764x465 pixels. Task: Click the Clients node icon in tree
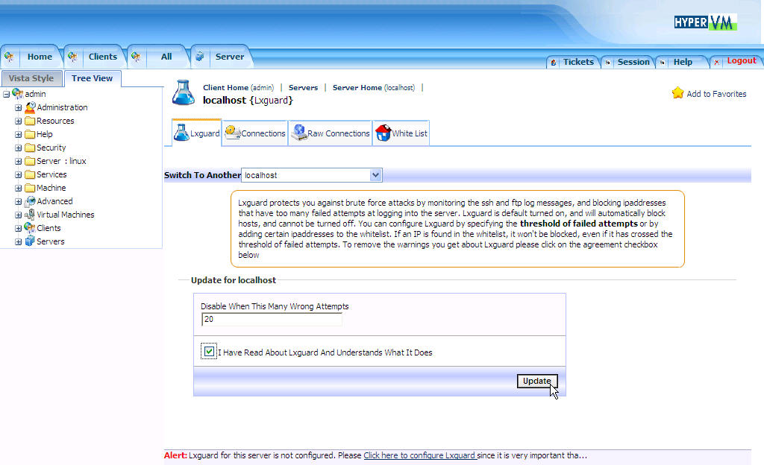click(x=30, y=227)
